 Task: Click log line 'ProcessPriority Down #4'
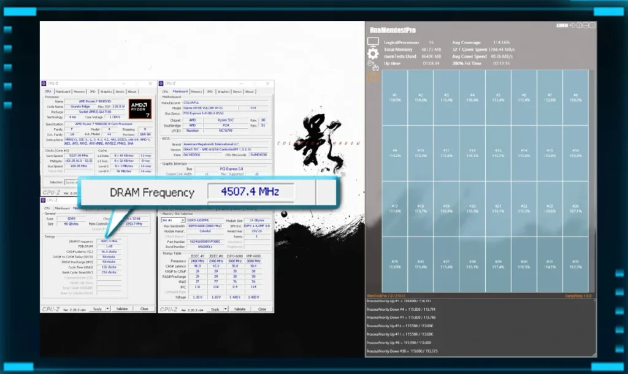401,309
